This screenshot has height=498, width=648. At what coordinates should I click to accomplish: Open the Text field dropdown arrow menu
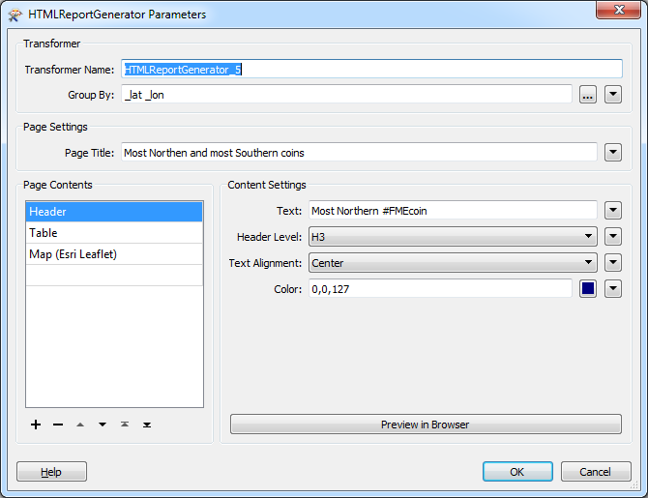[613, 211]
